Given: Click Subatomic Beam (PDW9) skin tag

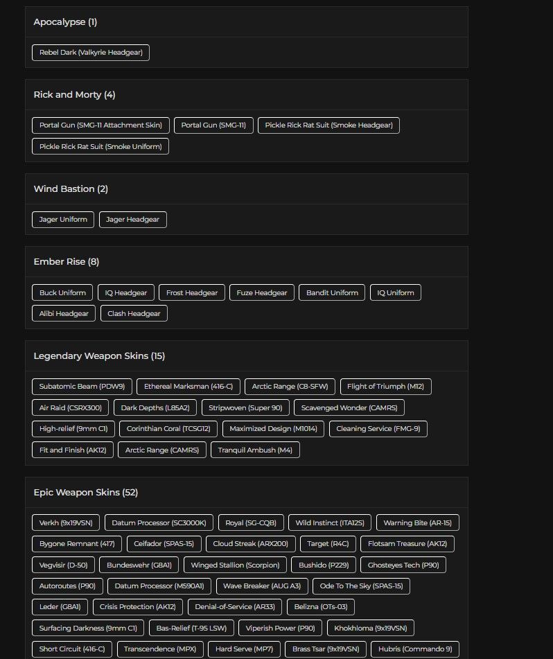Looking at the screenshot, I should pos(82,387).
